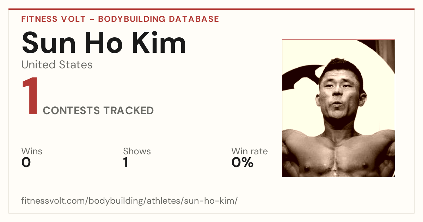Open the fitnessvolt.com athlete URL link

point(129,201)
